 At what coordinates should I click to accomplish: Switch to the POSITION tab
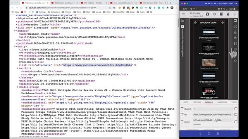[x=196, y=102]
